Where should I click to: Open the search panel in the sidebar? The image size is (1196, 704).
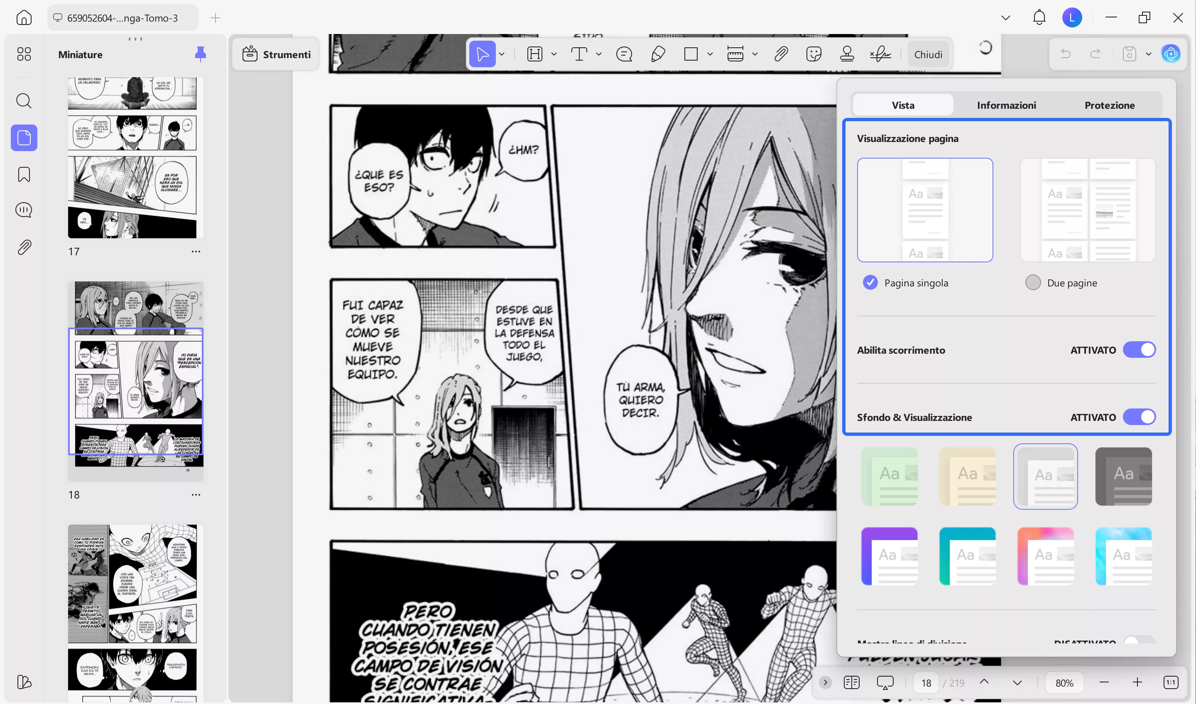point(23,100)
